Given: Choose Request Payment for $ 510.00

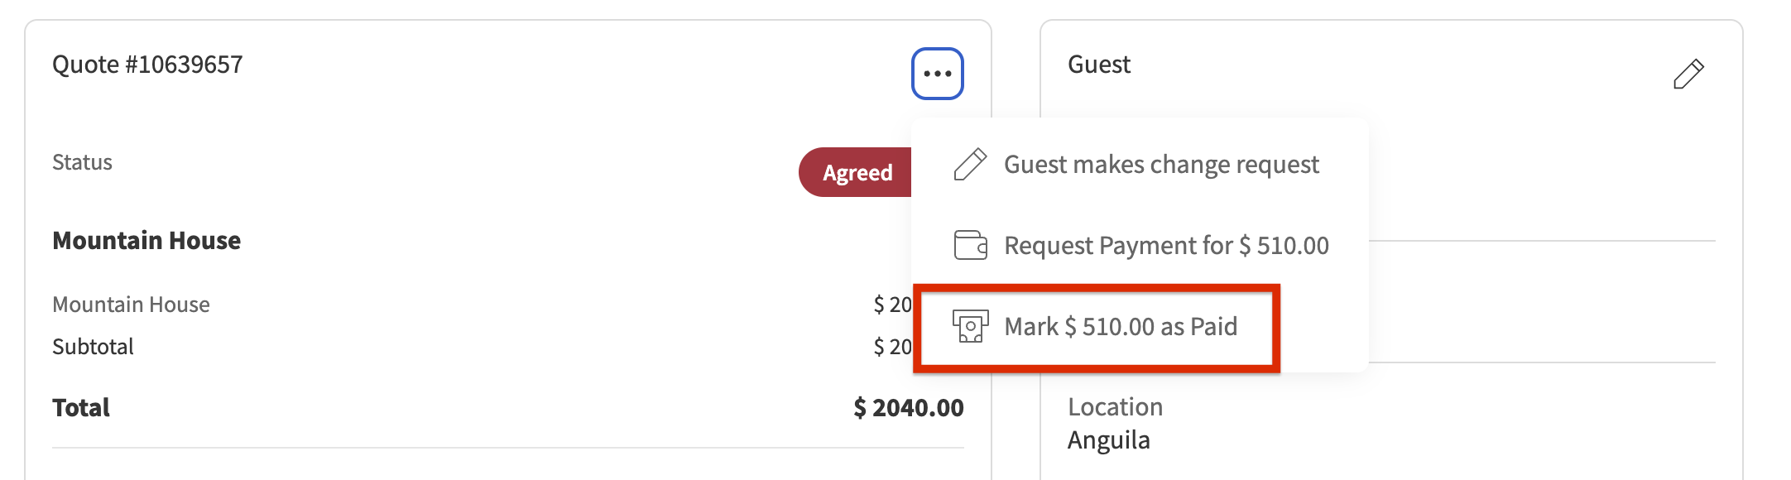Looking at the screenshot, I should click(1165, 246).
